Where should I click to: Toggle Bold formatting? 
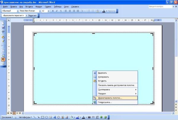pyautogui.click(x=53, y=11)
